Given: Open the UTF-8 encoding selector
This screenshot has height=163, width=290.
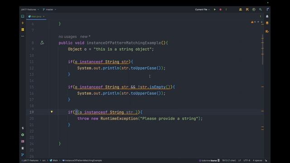Looking at the screenshot, I should pos(246,160).
